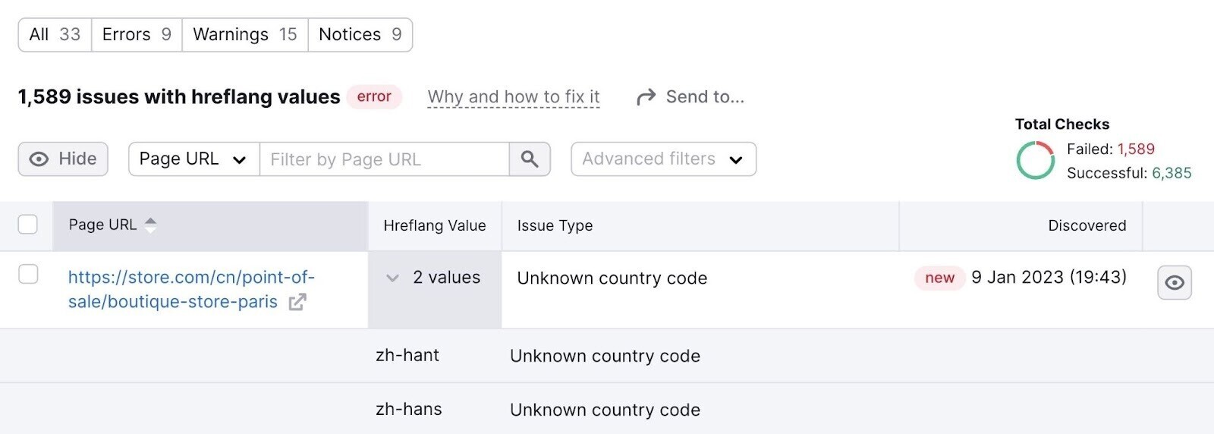The height and width of the screenshot is (434, 1214).
Task: Click the Total Checks label
Action: coord(1062,124)
